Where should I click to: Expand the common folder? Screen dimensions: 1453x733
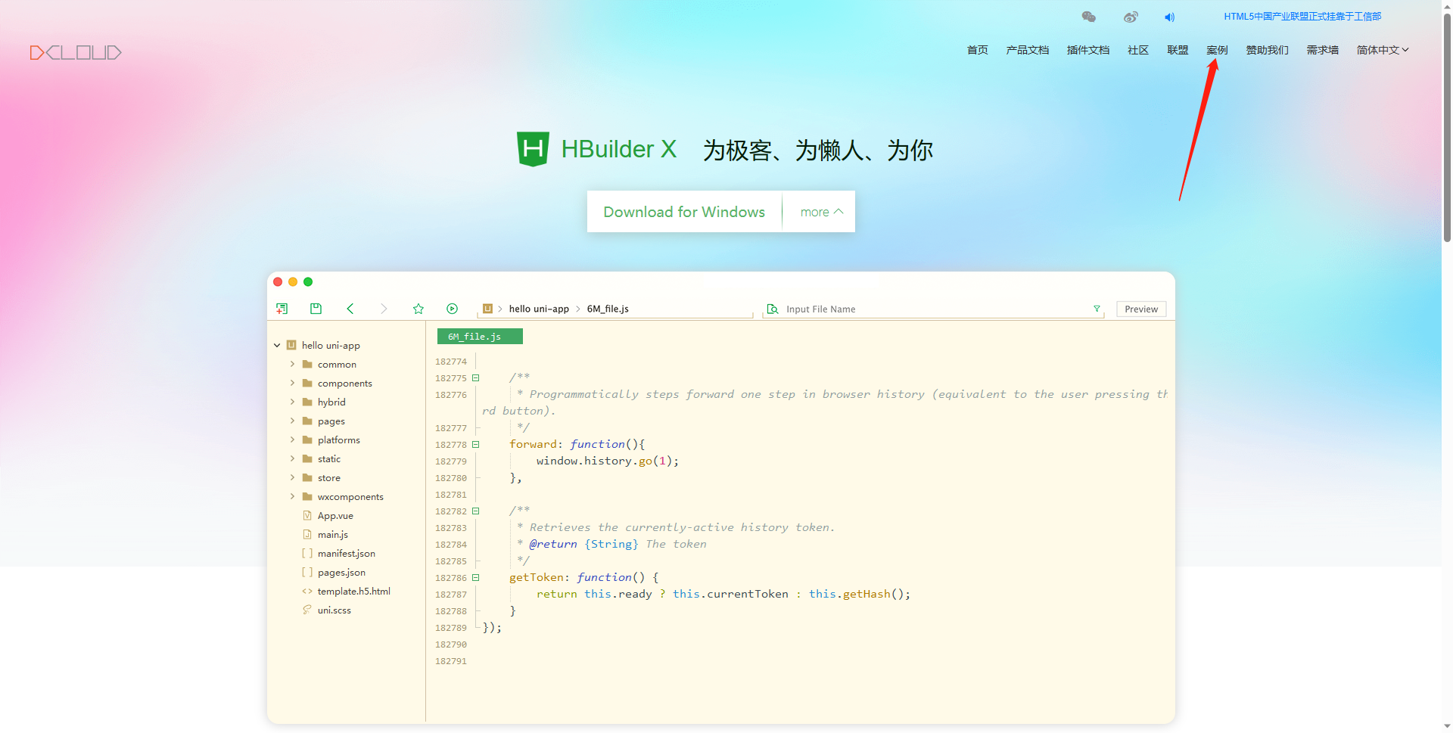[x=292, y=364]
